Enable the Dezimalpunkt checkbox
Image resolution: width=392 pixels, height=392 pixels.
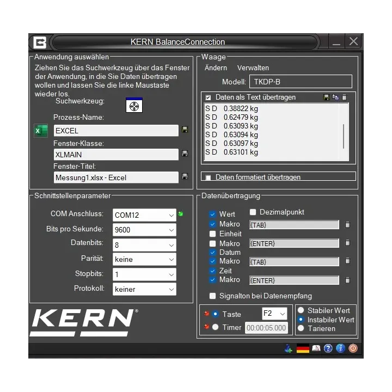click(x=253, y=212)
